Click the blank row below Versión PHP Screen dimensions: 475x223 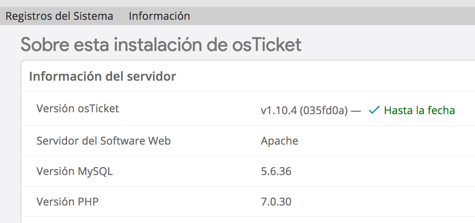click(x=228, y=220)
